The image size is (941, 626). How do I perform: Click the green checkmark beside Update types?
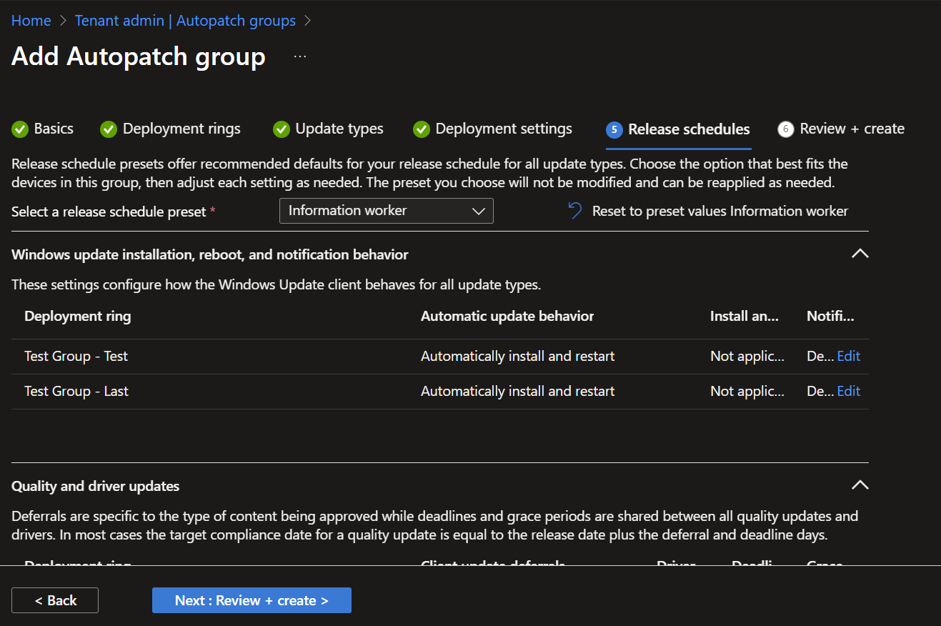(x=282, y=129)
